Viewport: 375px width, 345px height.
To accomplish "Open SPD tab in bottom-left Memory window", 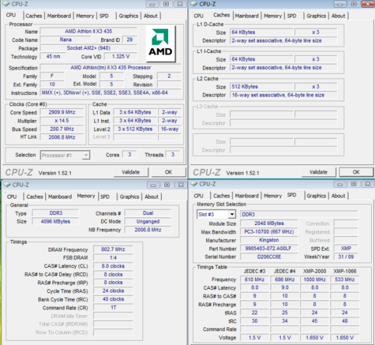I will click(105, 196).
